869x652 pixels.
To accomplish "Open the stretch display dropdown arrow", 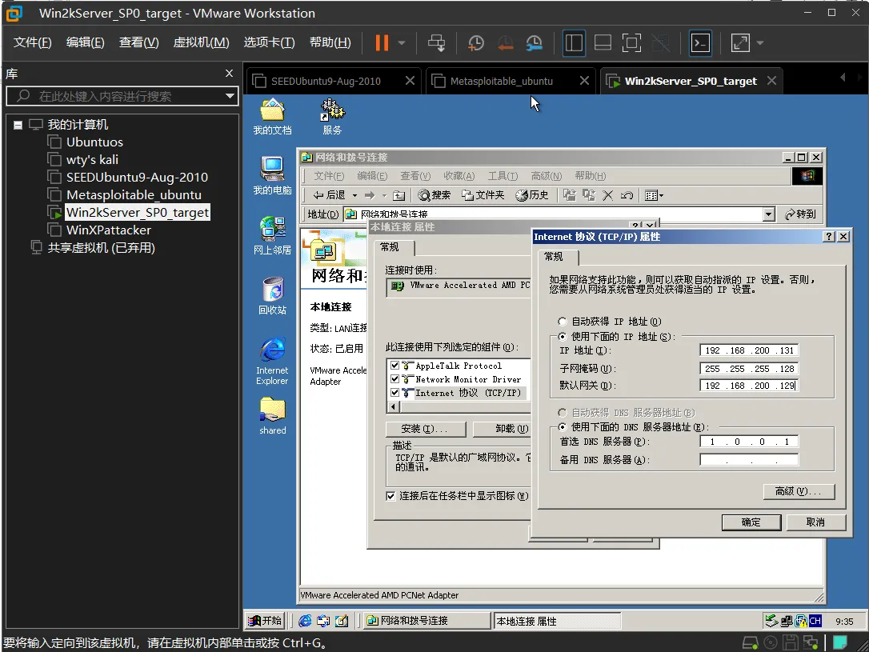I will tap(760, 42).
